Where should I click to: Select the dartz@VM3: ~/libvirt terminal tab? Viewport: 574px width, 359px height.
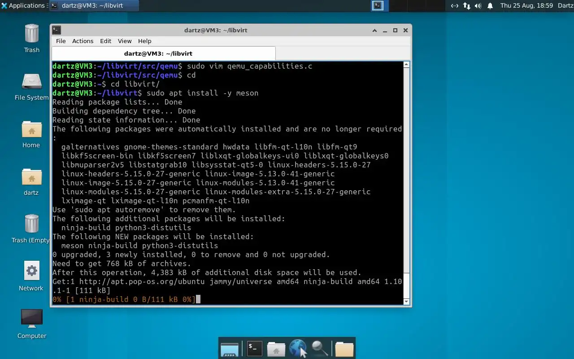click(x=164, y=53)
